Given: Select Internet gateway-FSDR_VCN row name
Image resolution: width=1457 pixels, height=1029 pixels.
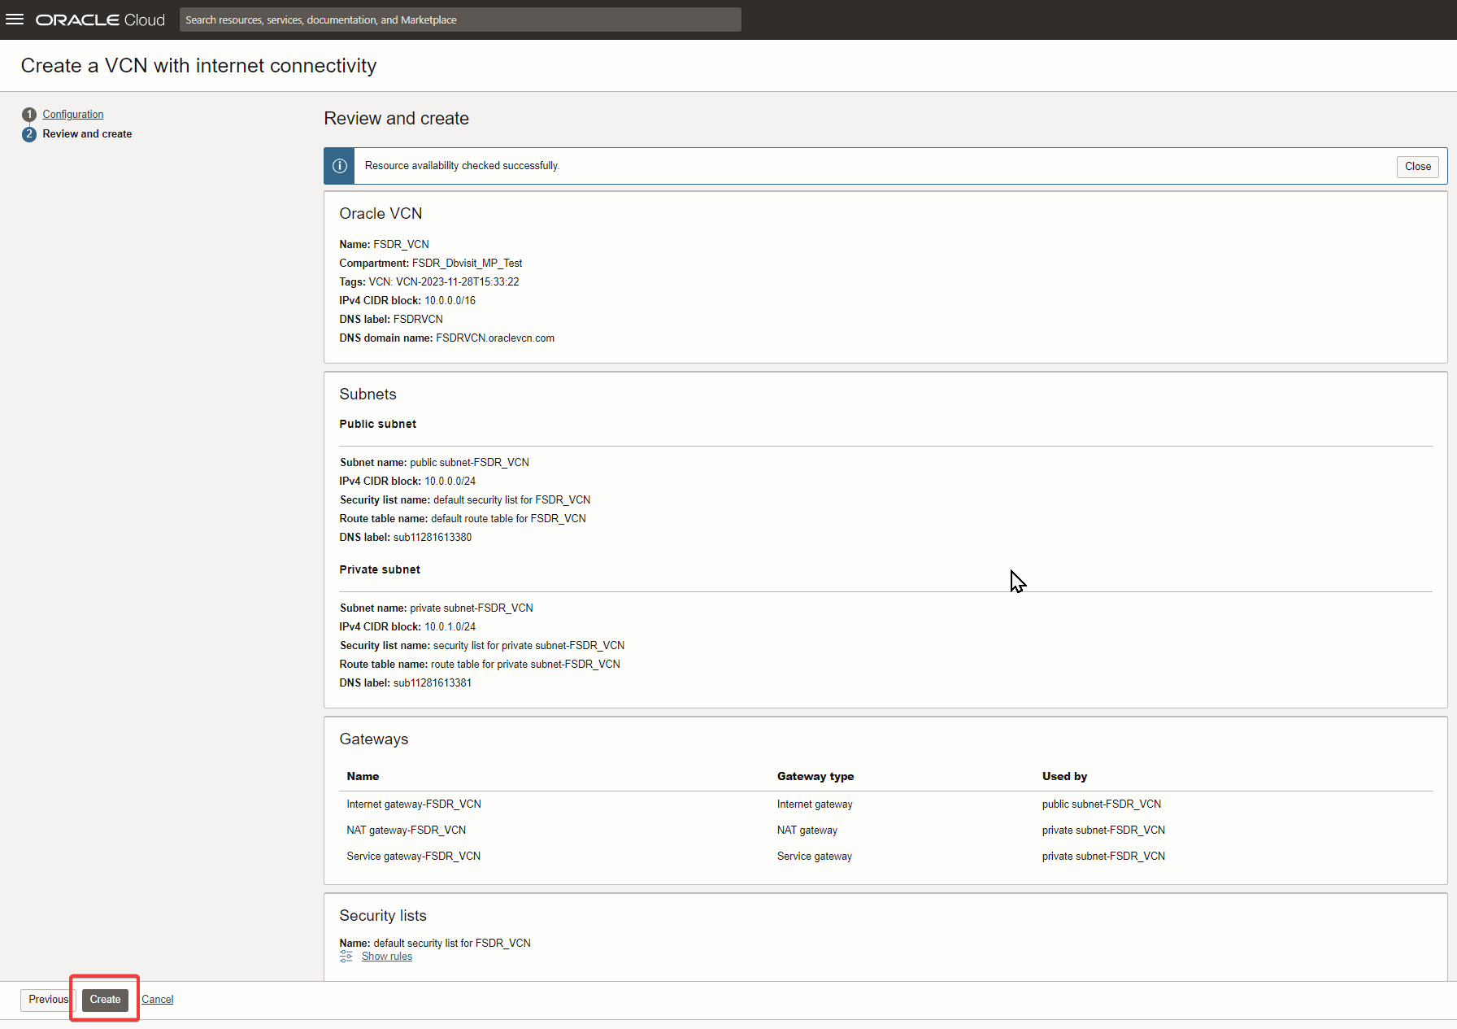Looking at the screenshot, I should point(414,804).
